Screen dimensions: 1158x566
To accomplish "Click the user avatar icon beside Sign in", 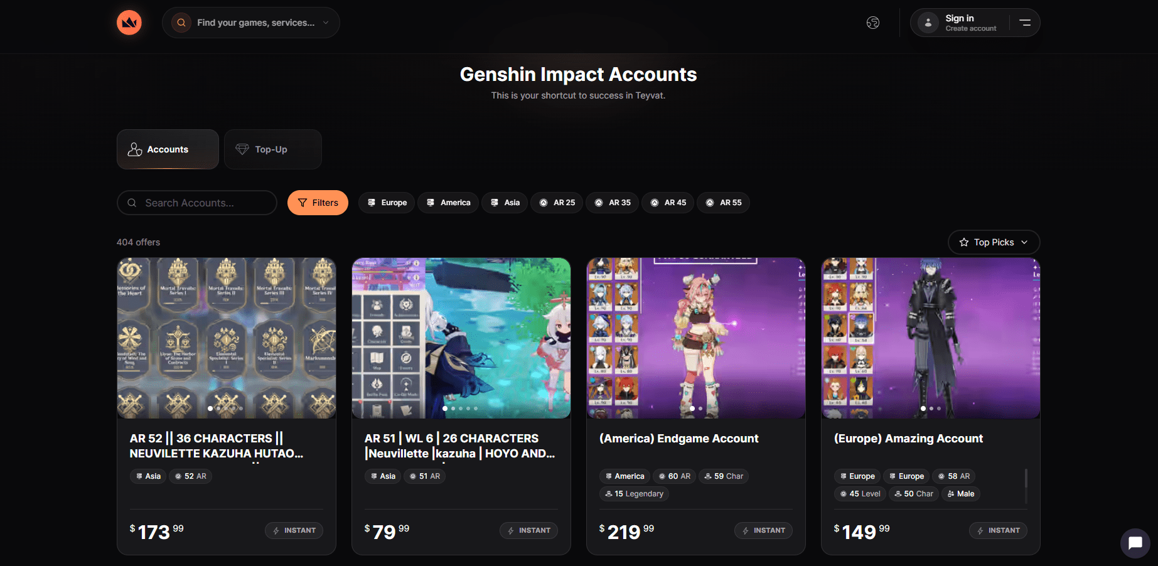I will [928, 23].
